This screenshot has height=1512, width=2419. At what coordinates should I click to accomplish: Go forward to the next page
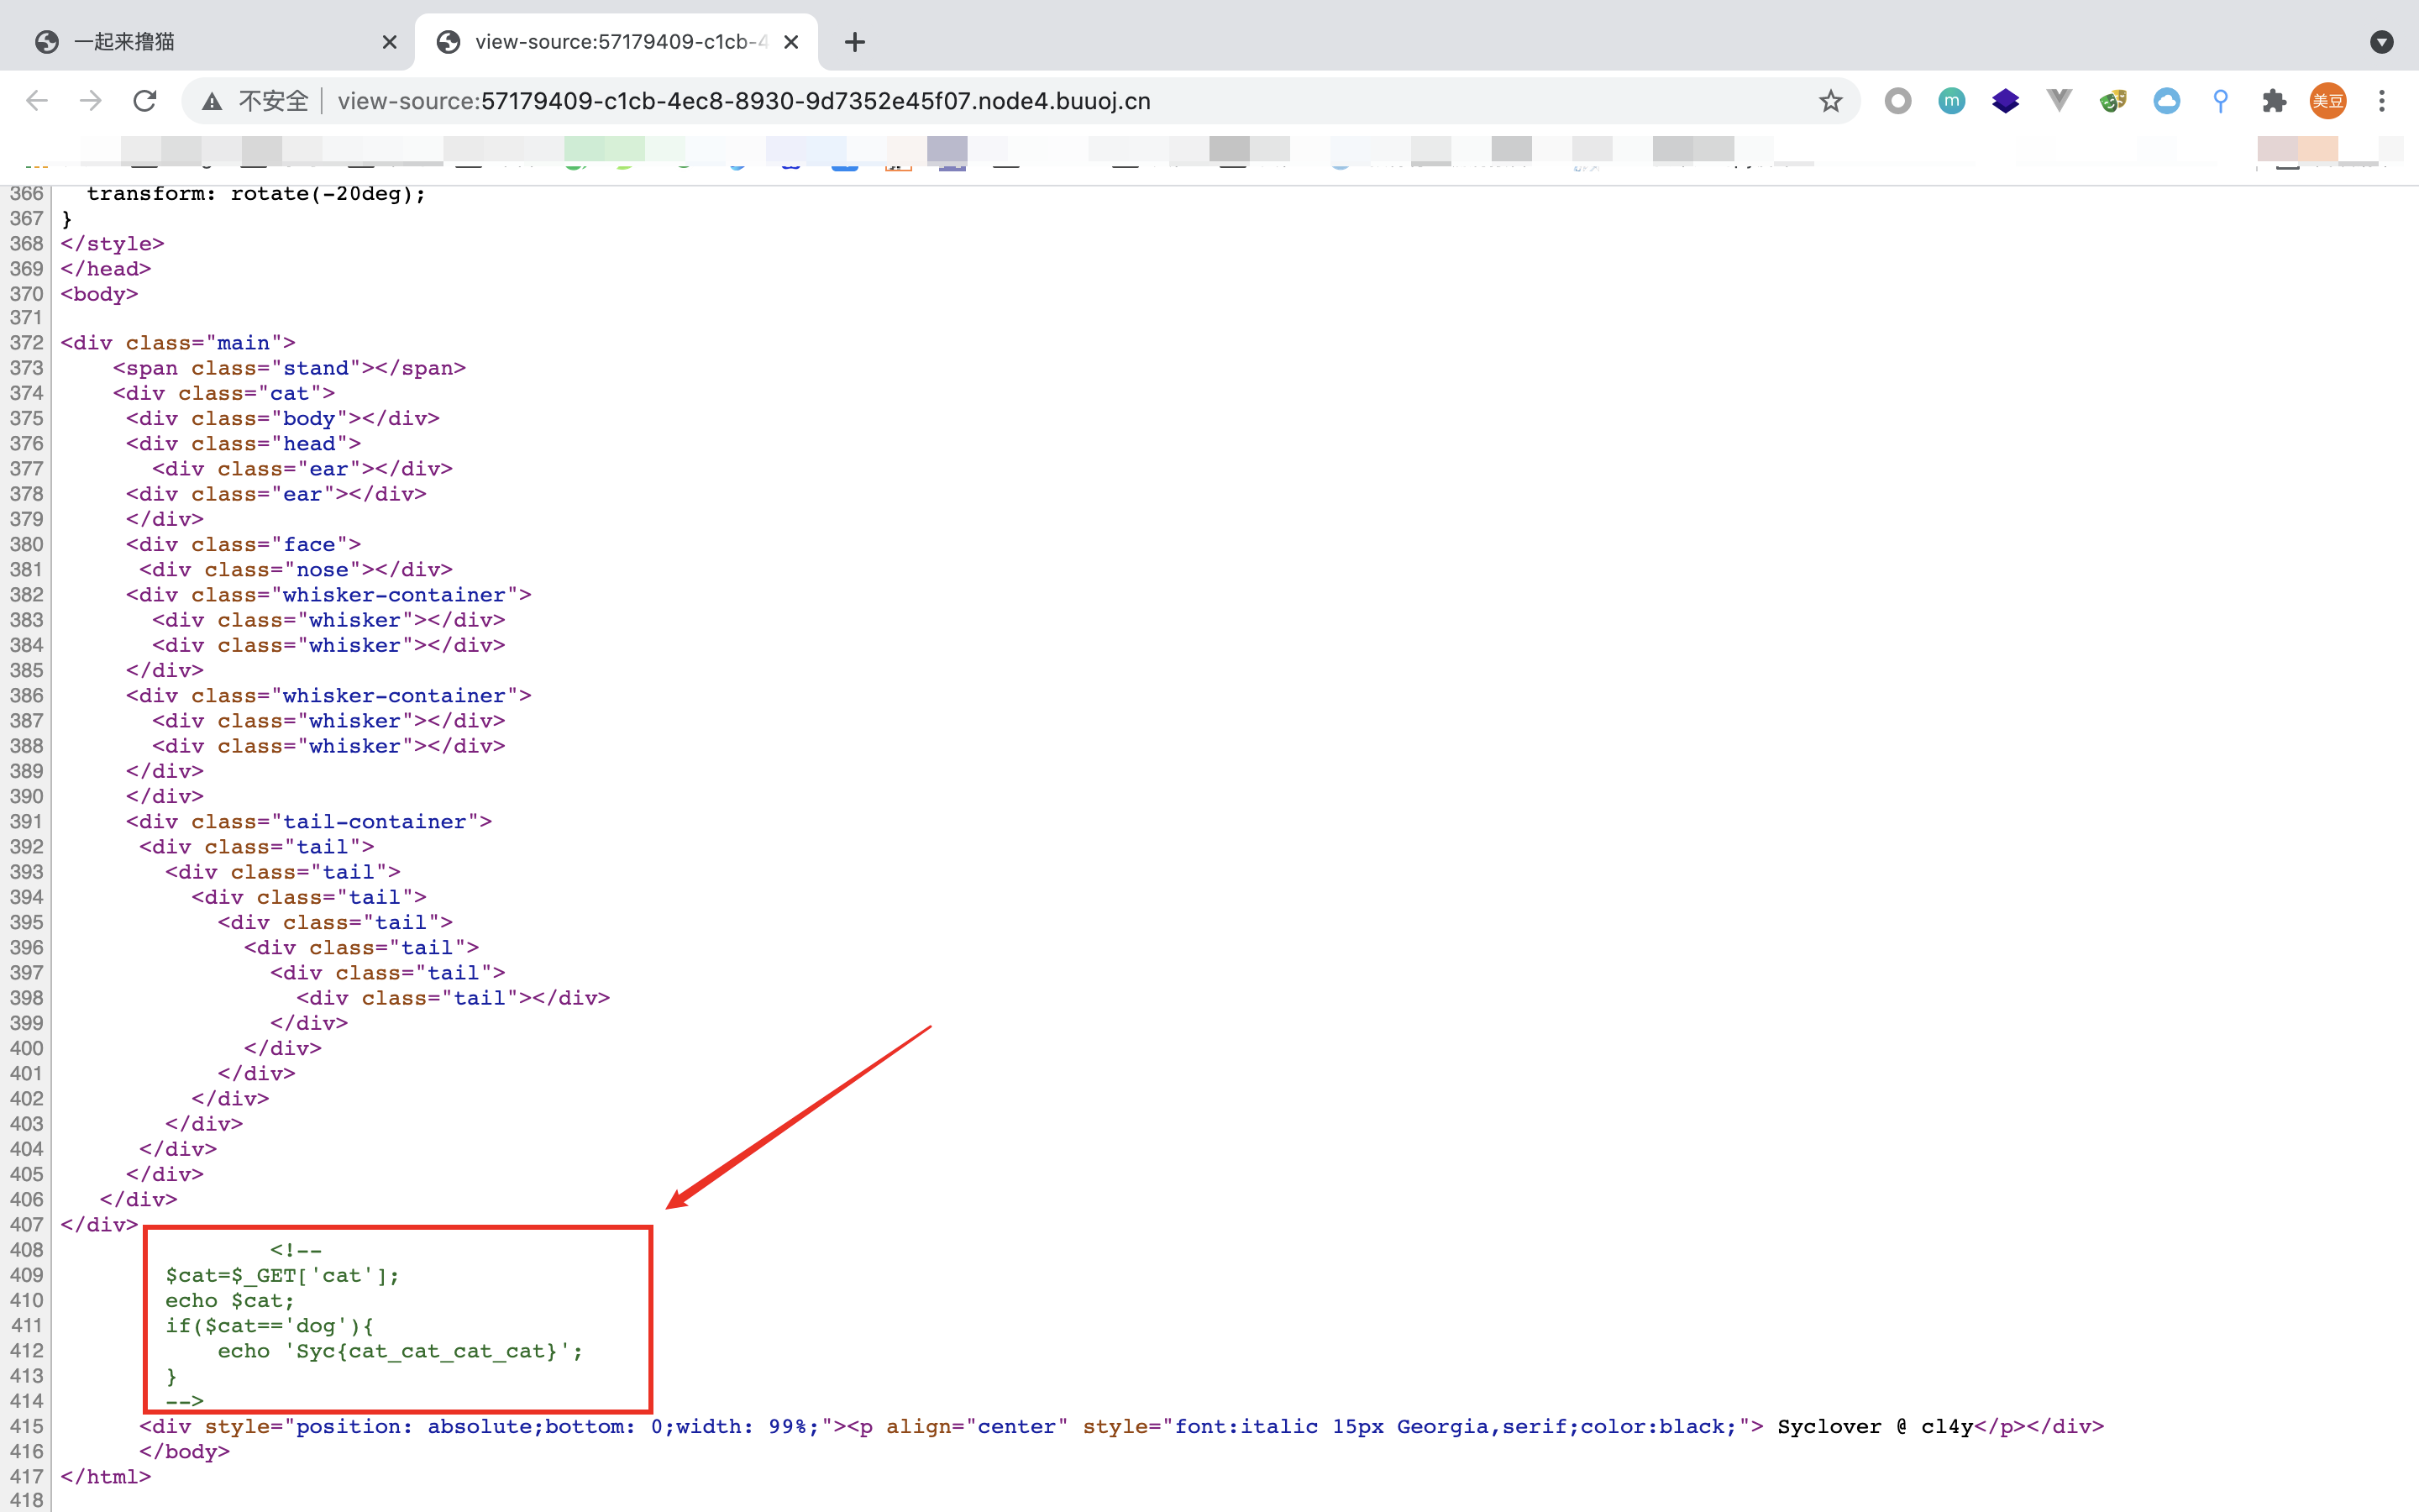91,101
